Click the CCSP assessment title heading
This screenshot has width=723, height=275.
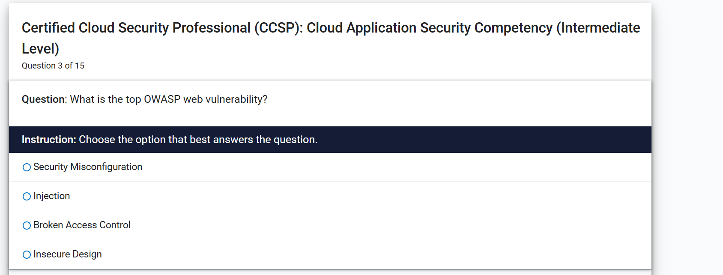pyautogui.click(x=330, y=38)
